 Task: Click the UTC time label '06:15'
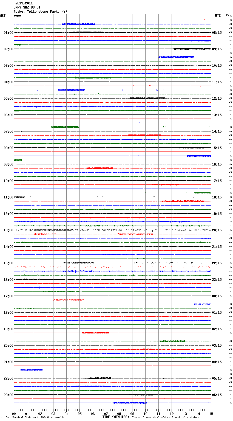click(217, 395)
